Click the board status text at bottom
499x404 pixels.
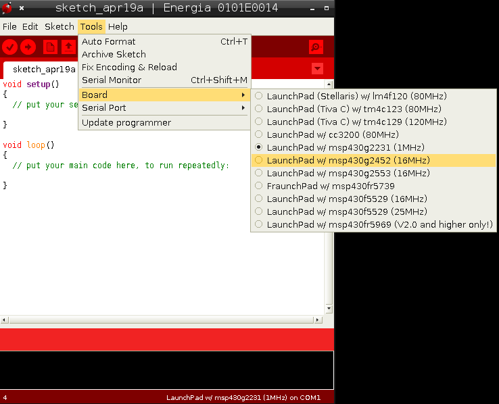tap(243, 398)
